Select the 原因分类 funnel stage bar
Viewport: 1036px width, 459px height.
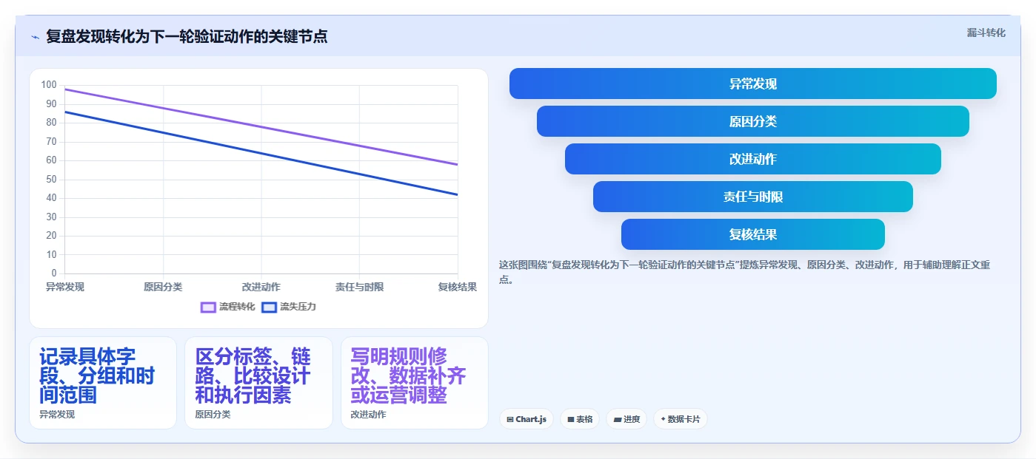(752, 121)
